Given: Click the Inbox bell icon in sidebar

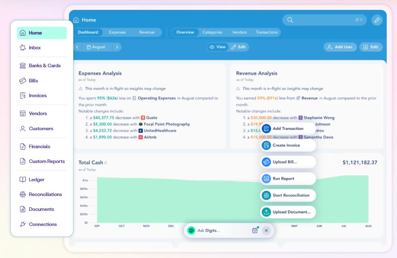Looking at the screenshot, I should [x=23, y=47].
